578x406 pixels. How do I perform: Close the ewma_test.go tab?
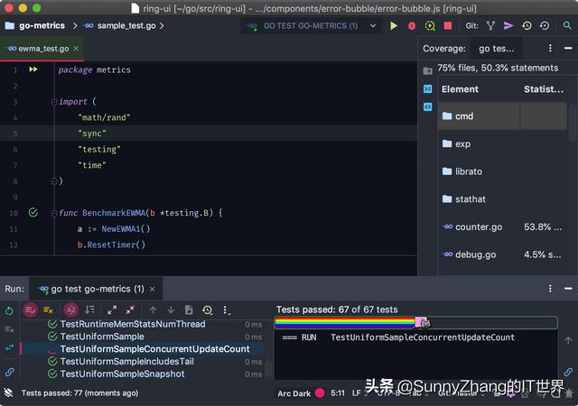point(76,48)
